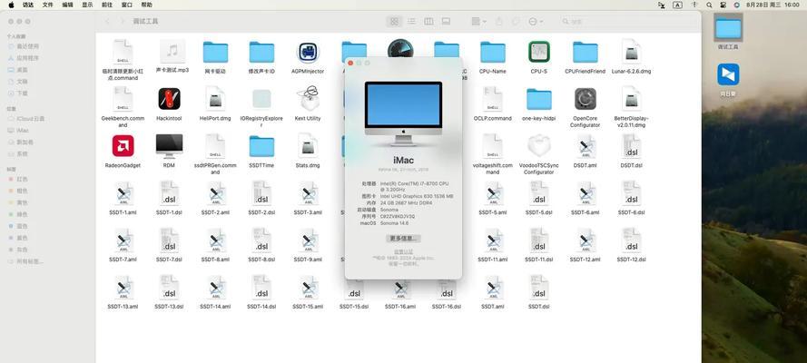Open the 网卡驱动 folder
Screen dimensions: 807x363
pyautogui.click(x=215, y=53)
